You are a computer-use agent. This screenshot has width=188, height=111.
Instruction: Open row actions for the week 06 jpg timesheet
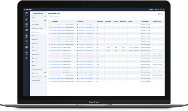[49, 45]
